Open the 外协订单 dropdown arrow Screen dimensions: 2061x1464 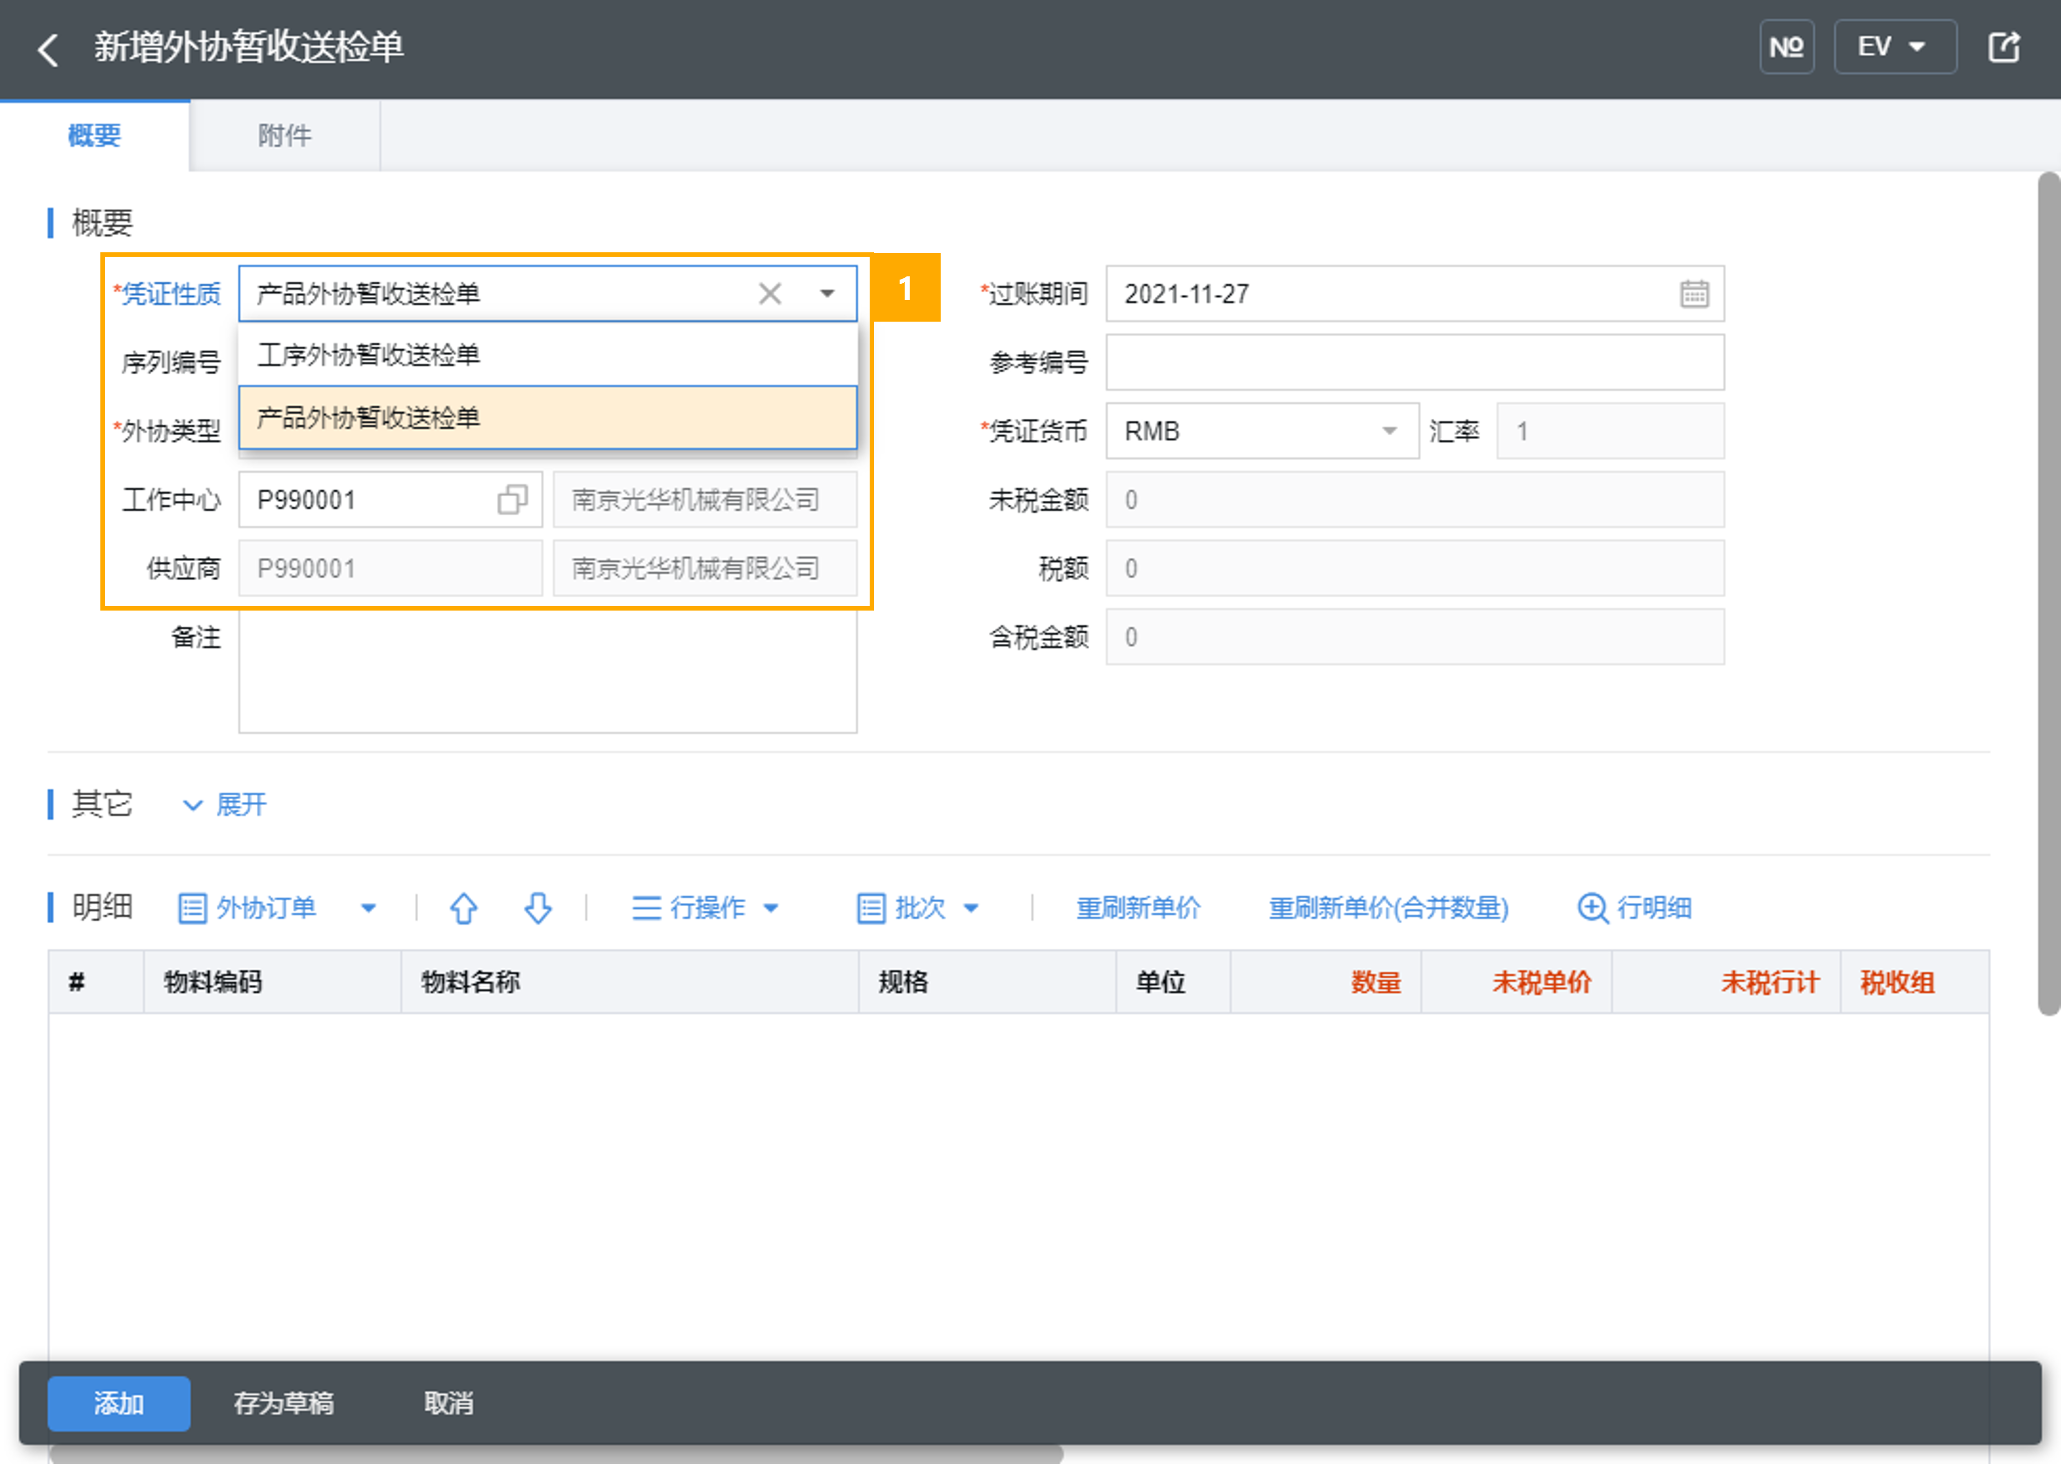tap(369, 908)
